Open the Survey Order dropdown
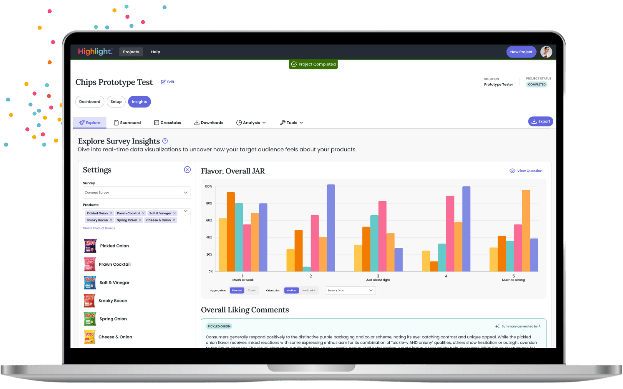The image size is (623, 389). tap(350, 291)
